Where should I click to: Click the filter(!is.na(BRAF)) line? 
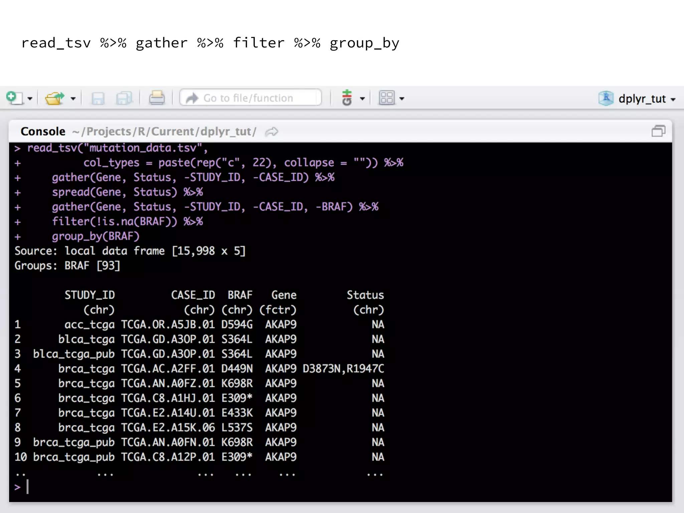pos(127,221)
